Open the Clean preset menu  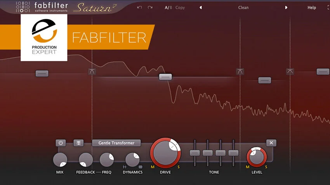click(x=243, y=8)
